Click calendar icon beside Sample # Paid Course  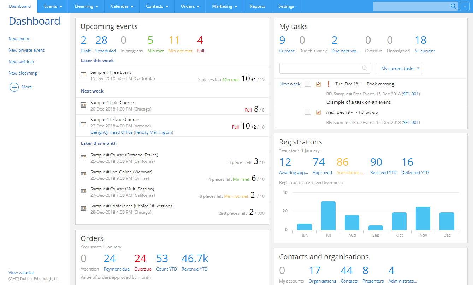pos(83,105)
